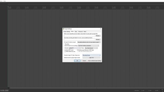
Task: Click the secondary recording path field
Action: (x=80, y=40)
